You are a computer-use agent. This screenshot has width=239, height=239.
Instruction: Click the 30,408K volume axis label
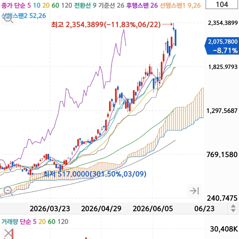point(224,229)
